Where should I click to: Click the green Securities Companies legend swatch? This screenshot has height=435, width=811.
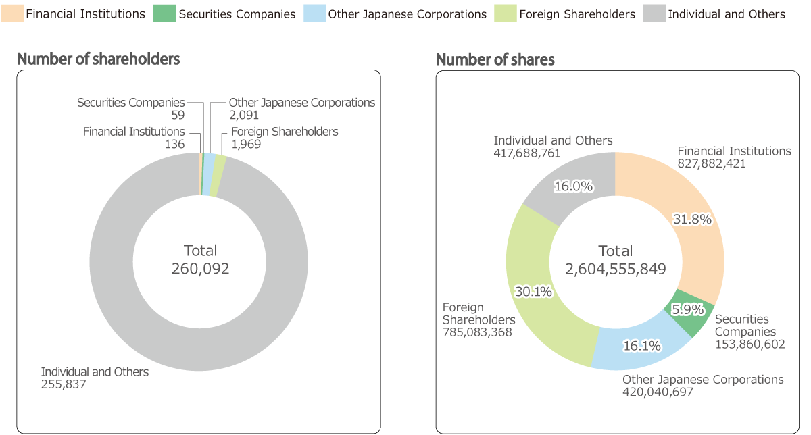click(x=165, y=14)
